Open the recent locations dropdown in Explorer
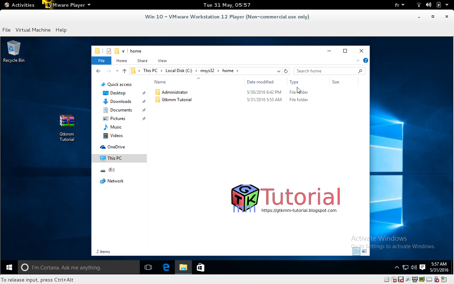454x284 pixels. (x=117, y=71)
